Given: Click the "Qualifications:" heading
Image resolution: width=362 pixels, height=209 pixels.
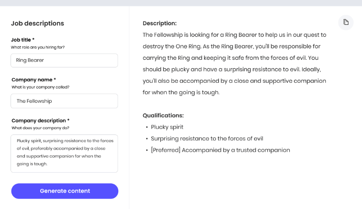Looking at the screenshot, I should [x=163, y=115].
